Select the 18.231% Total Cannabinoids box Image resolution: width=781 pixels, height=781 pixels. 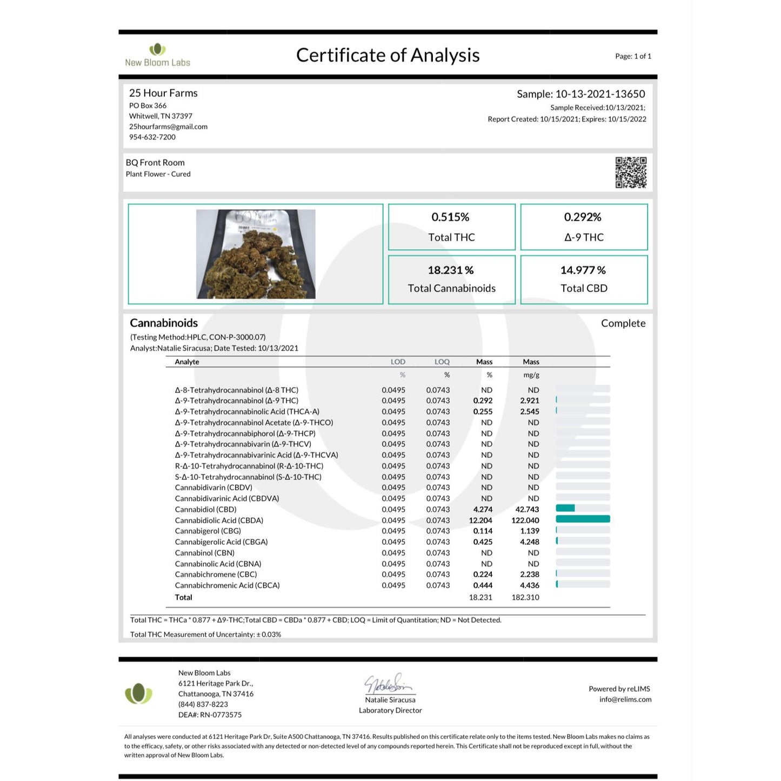(x=452, y=279)
